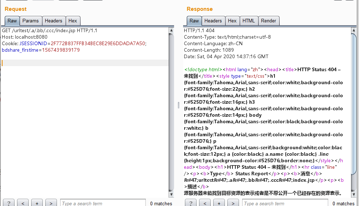Show the Response Hex tab

point(232,21)
